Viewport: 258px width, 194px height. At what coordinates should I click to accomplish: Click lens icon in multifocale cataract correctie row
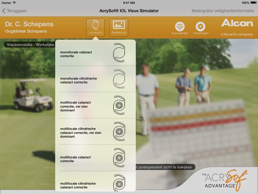click(x=119, y=157)
